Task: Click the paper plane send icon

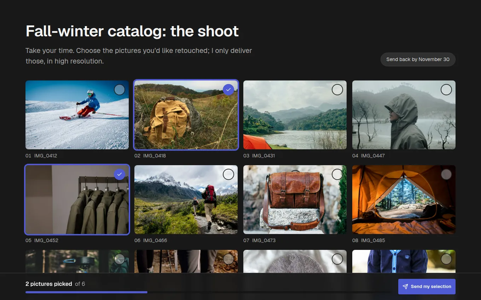Action: (x=405, y=287)
